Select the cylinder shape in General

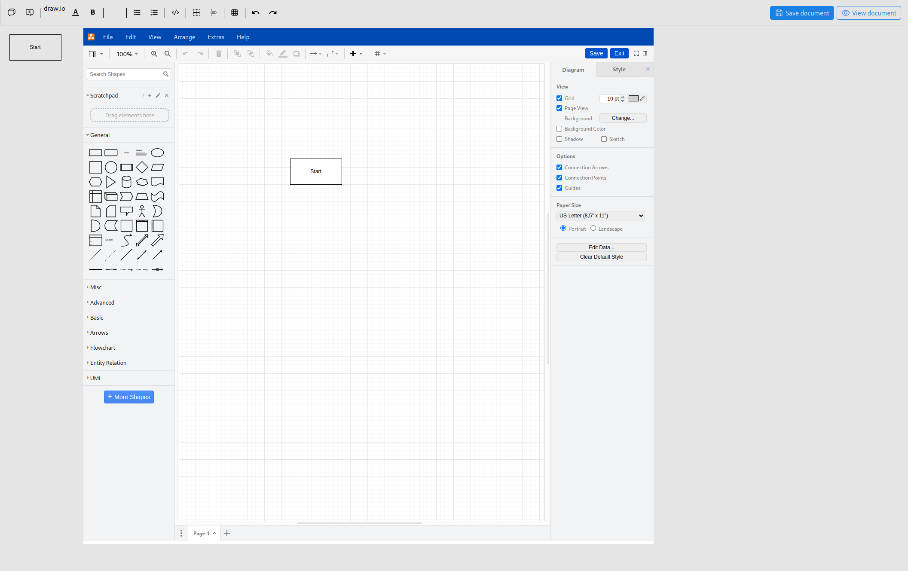126,182
